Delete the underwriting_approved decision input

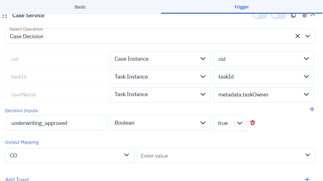click(253, 123)
